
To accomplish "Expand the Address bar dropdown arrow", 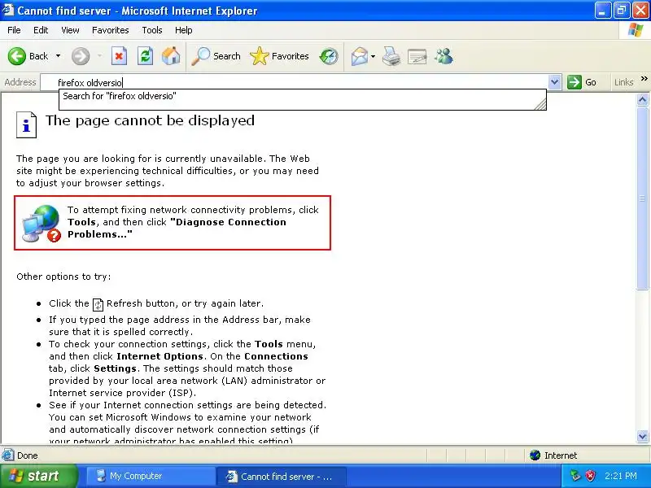I will coord(555,82).
